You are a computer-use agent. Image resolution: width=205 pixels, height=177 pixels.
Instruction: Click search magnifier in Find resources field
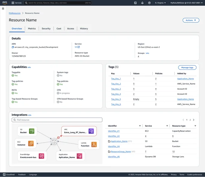(x=15, y=120)
